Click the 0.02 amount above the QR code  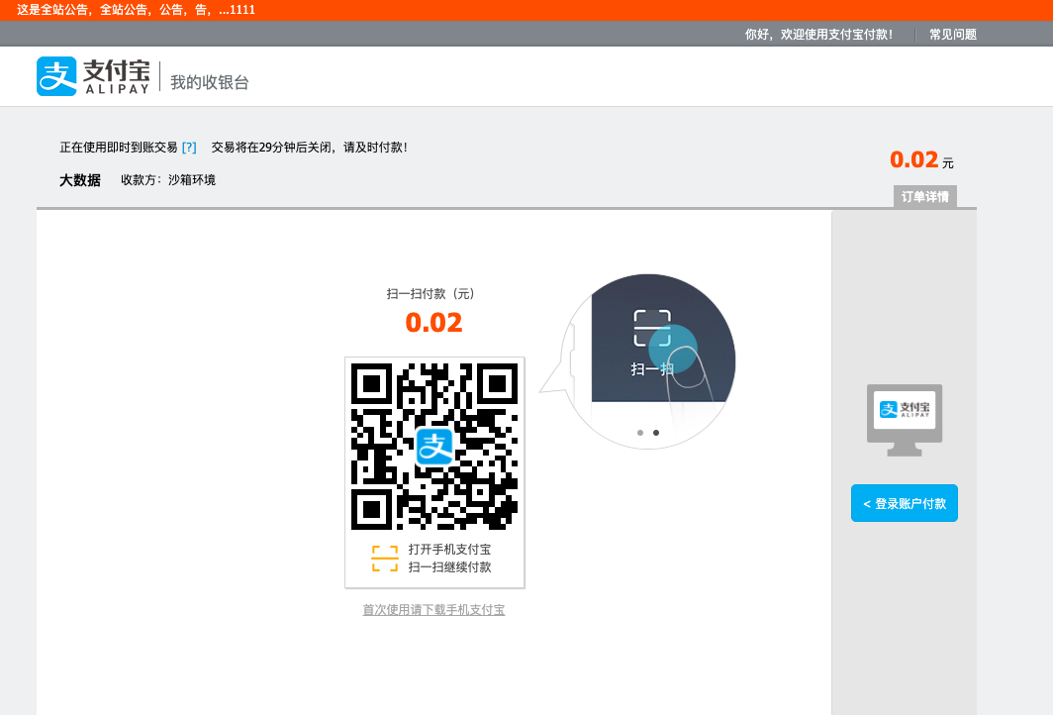tap(433, 323)
